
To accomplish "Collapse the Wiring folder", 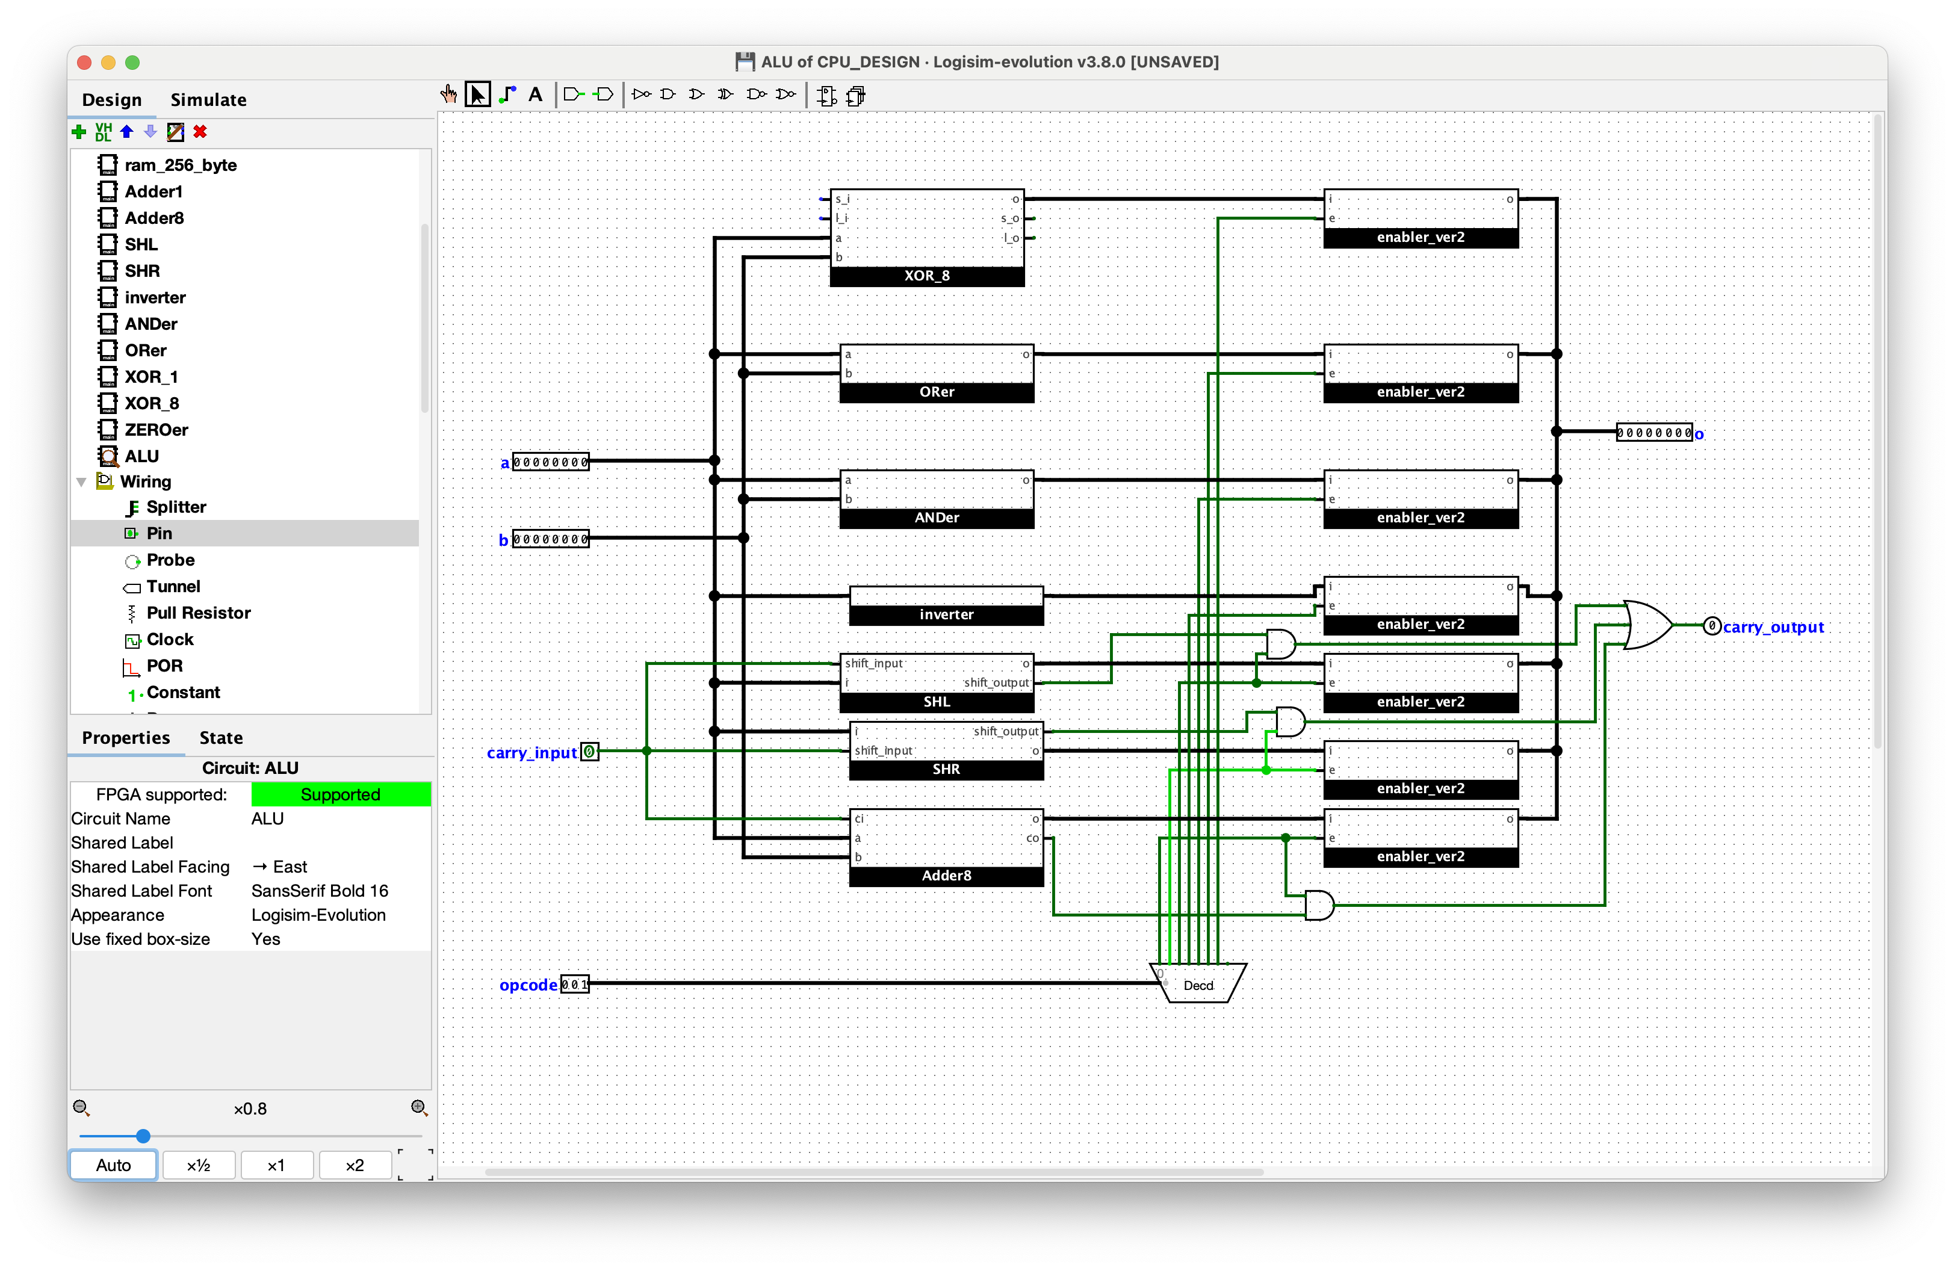I will (81, 482).
